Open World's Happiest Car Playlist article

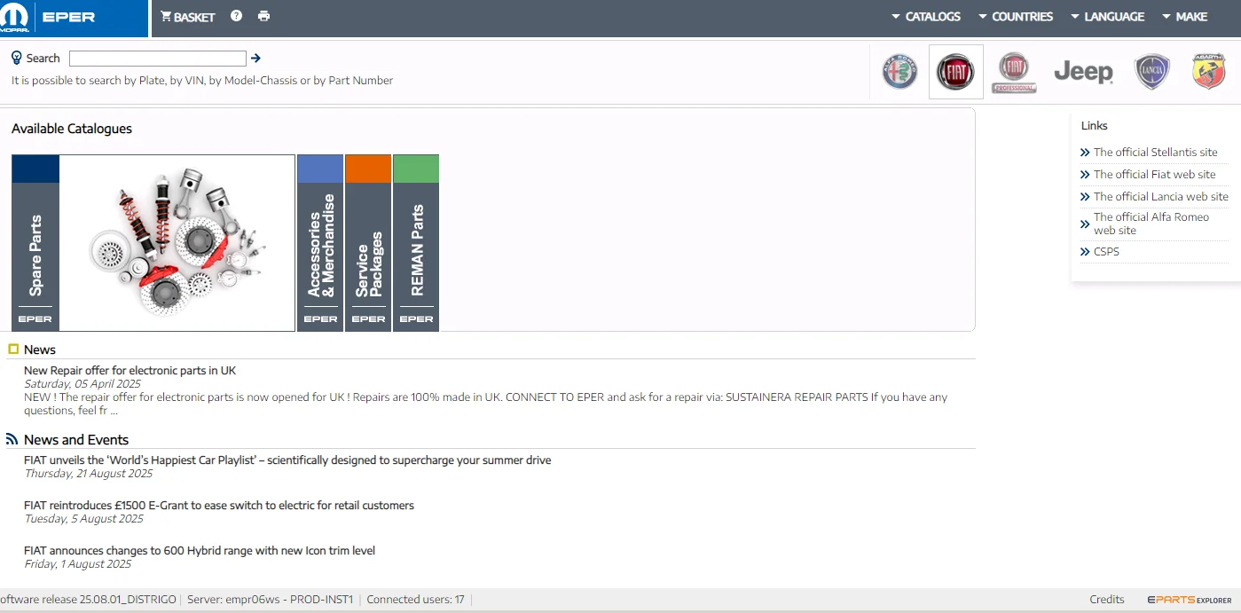tap(287, 460)
